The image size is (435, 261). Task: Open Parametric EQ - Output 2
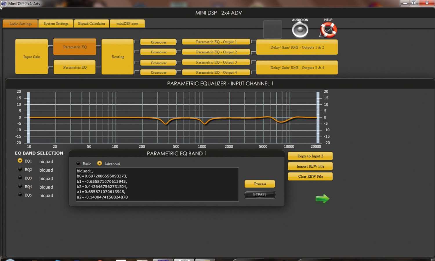point(216,52)
